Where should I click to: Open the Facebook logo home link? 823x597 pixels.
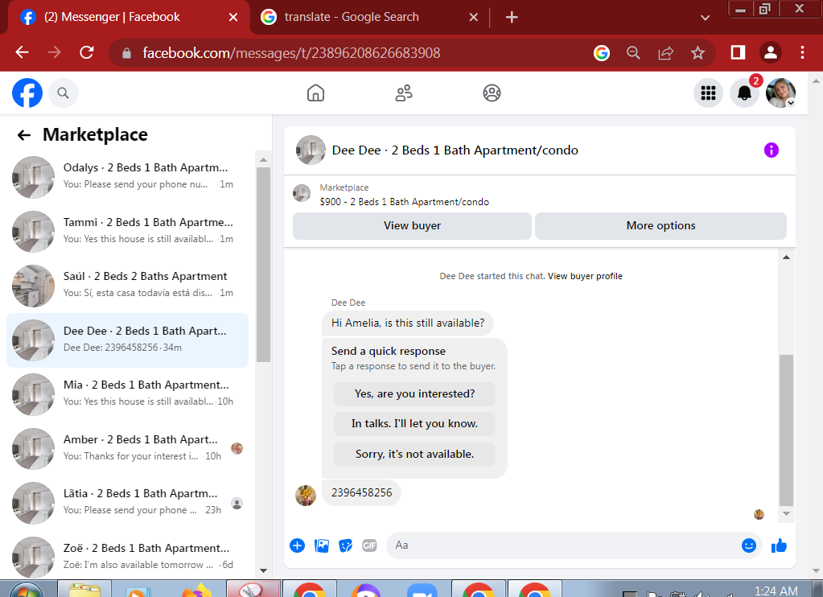coord(27,93)
